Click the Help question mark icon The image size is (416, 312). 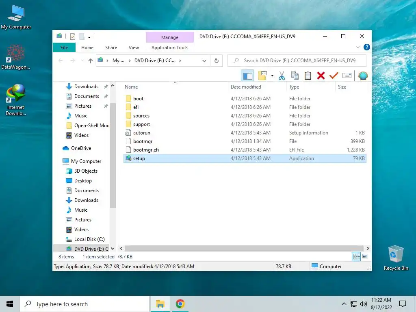367,47
